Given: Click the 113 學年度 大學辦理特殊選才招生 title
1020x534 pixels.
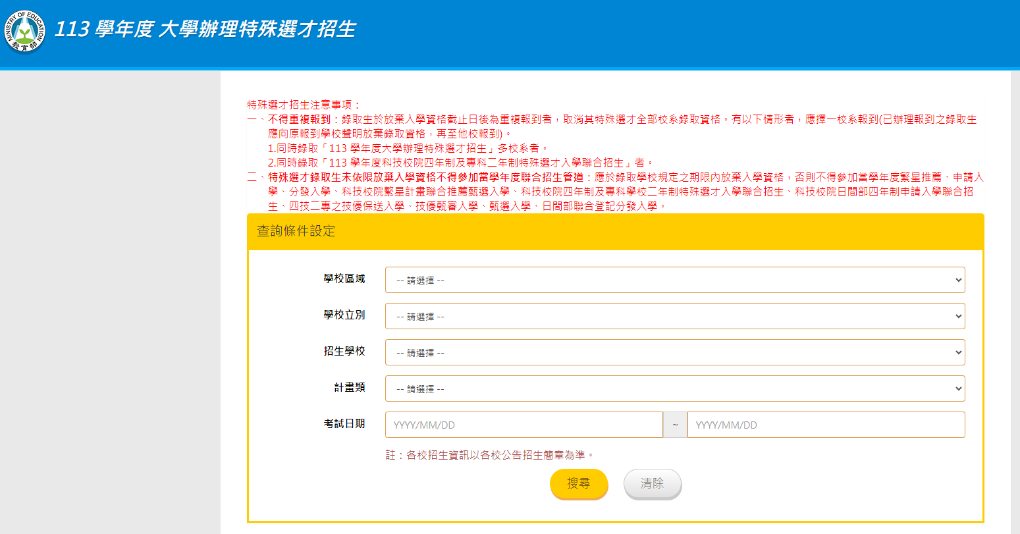Looking at the screenshot, I should click(x=205, y=30).
